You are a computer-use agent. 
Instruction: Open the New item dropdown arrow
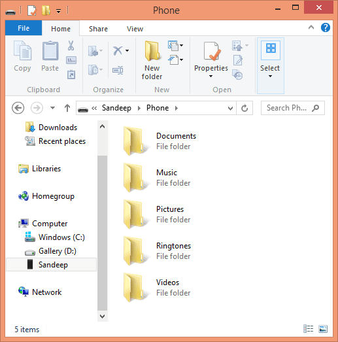[182, 46]
